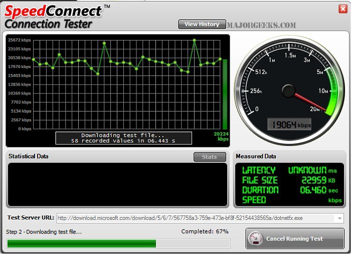Click the SpeedConnect logo title

[x=53, y=11]
